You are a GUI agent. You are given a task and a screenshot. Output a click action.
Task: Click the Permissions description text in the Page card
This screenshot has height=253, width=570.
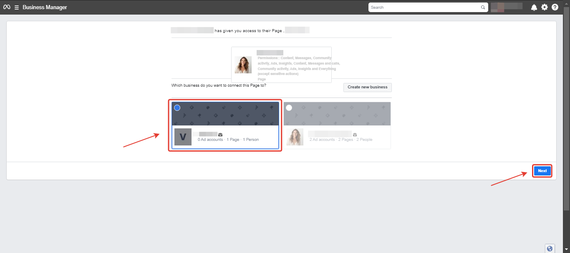299,66
